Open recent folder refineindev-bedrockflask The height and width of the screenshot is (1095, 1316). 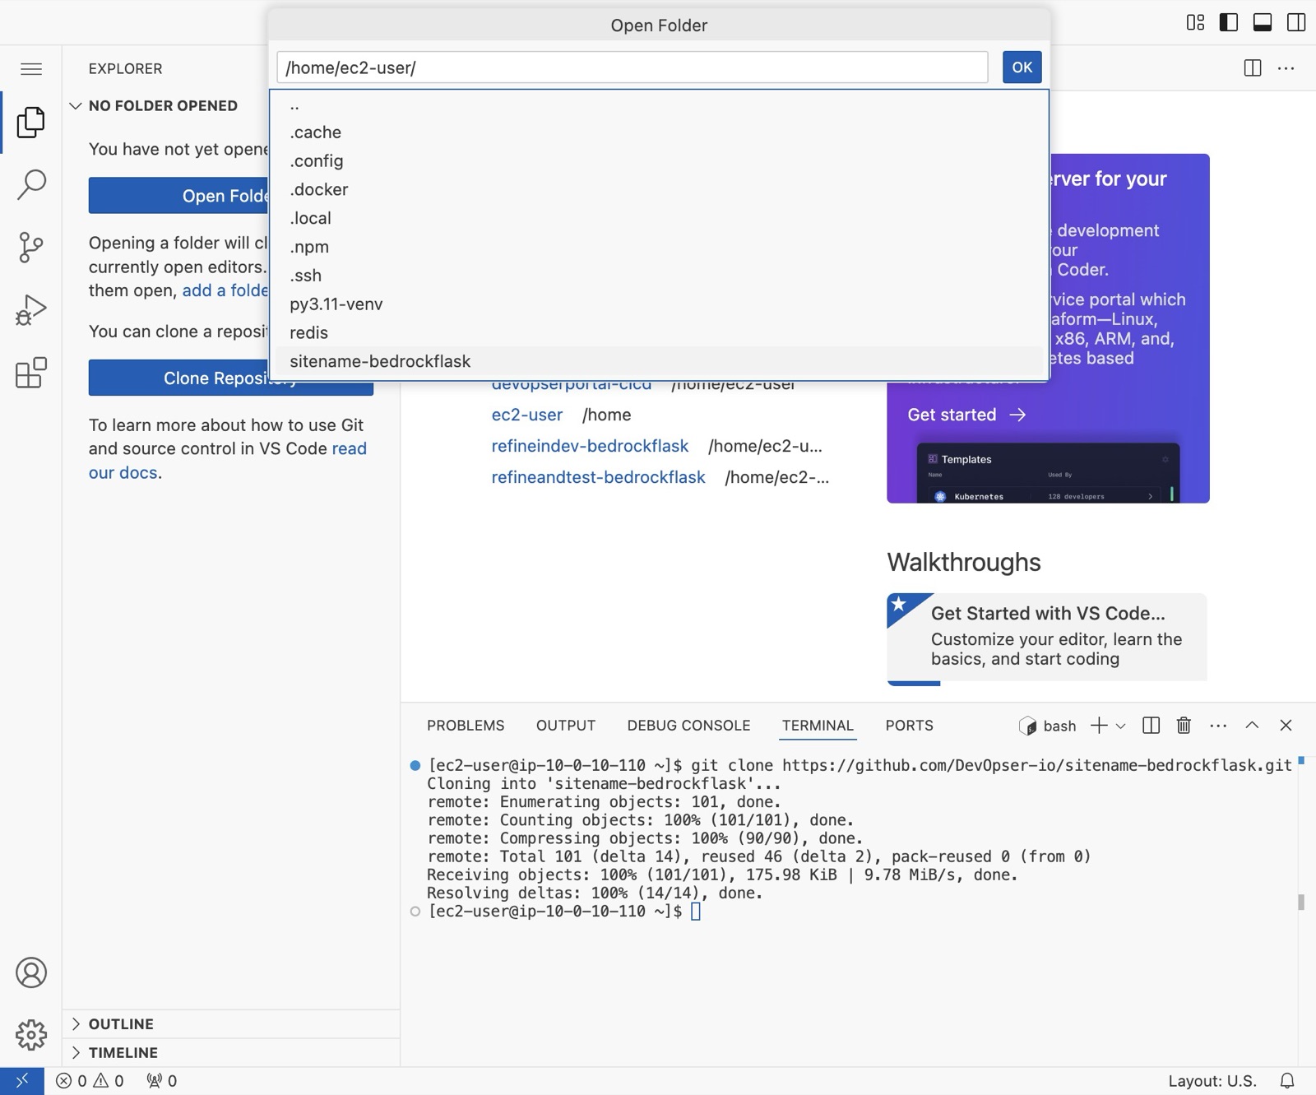590,446
